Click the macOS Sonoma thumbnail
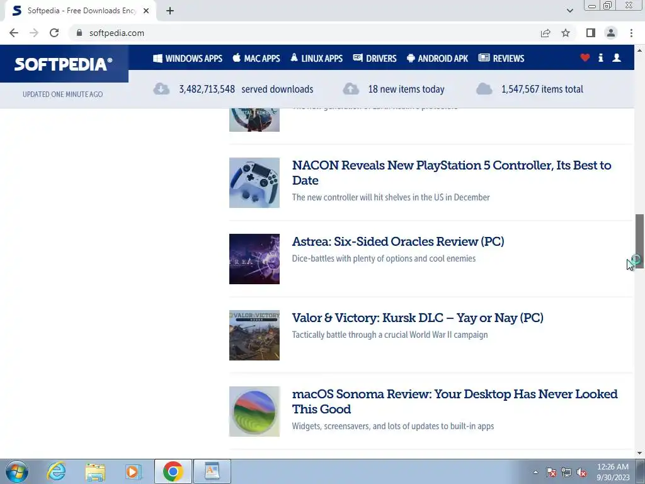 tap(254, 411)
